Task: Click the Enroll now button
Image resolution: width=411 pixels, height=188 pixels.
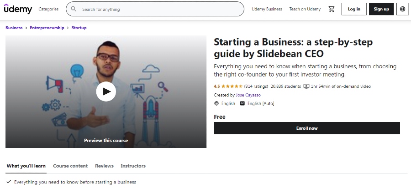Action: (307, 128)
